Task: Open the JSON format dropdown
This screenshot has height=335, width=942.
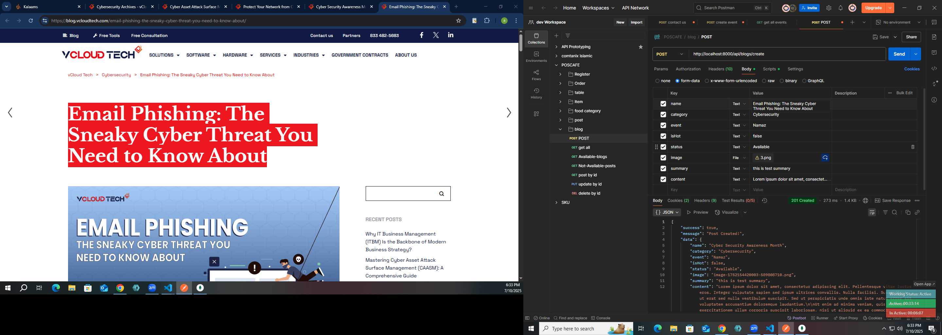Action: (x=667, y=213)
